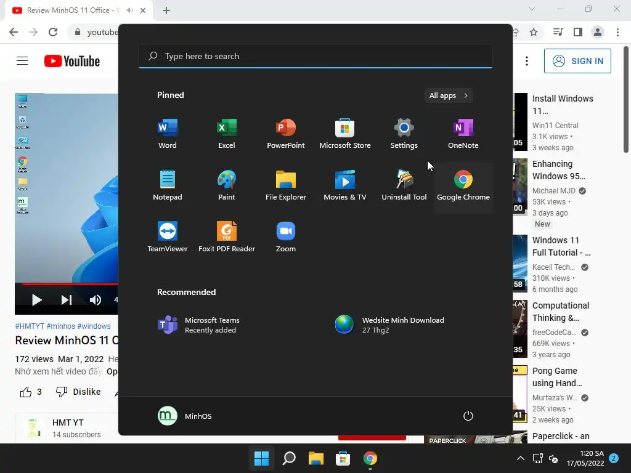Image resolution: width=631 pixels, height=473 pixels.
Task: Open Computational Thinking suggested video
Action: coord(561,312)
